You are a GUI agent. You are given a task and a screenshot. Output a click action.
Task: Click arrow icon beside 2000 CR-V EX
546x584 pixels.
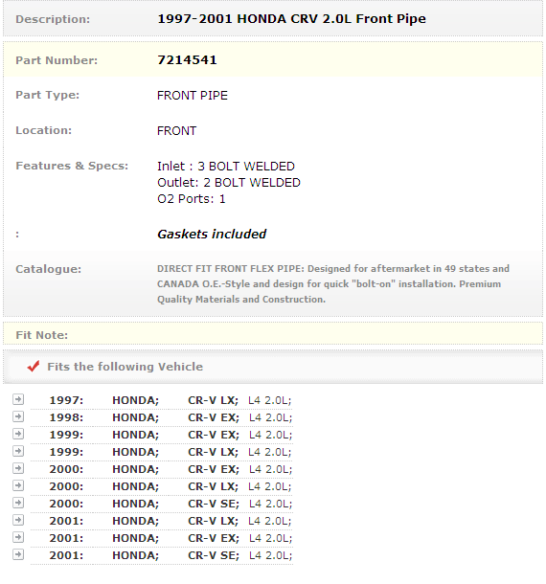(x=18, y=468)
